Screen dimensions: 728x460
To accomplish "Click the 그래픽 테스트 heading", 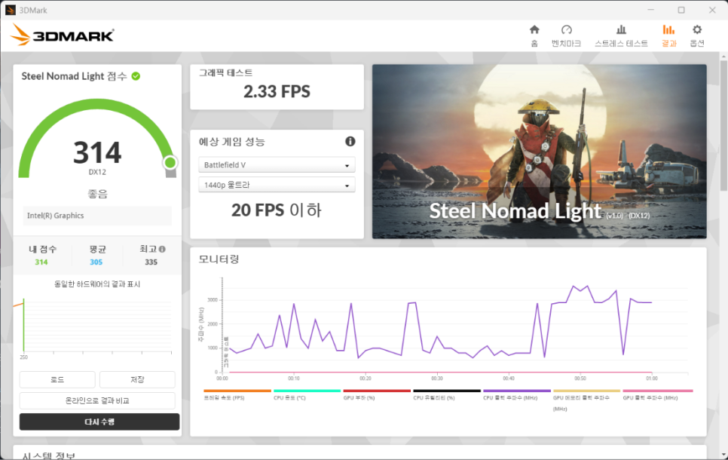I will point(225,73).
